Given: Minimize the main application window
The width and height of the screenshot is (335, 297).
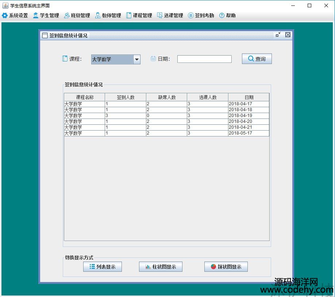Looking at the screenshot, I should [x=293, y=5].
